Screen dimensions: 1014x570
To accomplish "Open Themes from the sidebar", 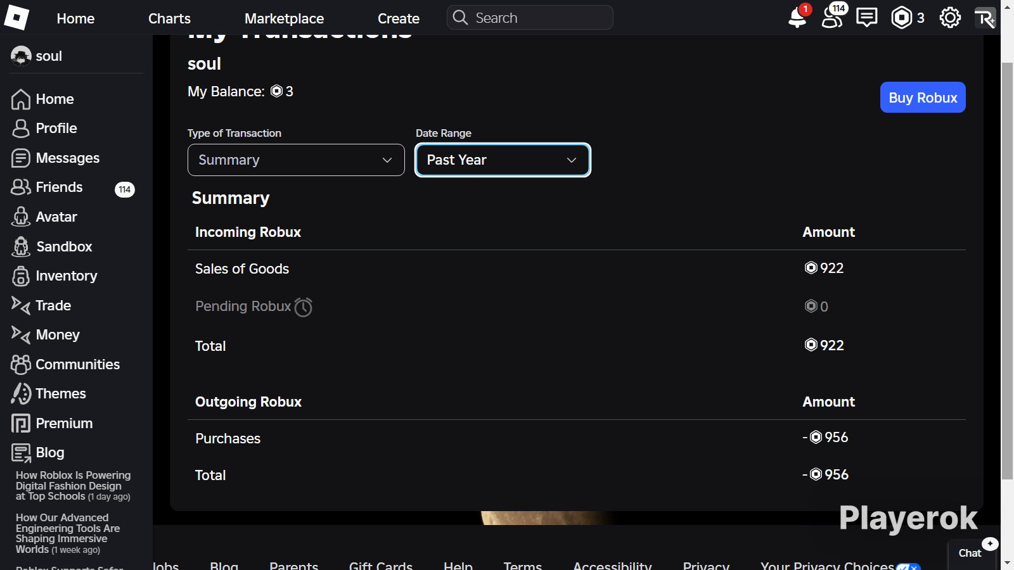I will (x=48, y=393).
